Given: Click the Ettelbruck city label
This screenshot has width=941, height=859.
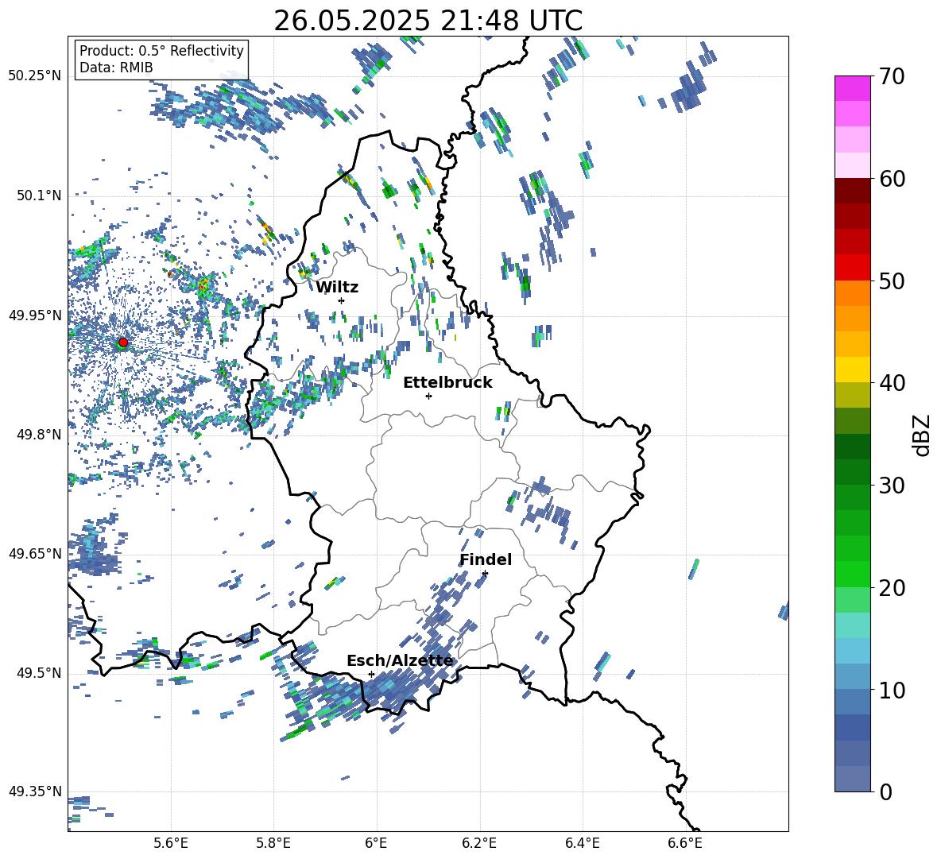Looking at the screenshot, I should tap(447, 383).
